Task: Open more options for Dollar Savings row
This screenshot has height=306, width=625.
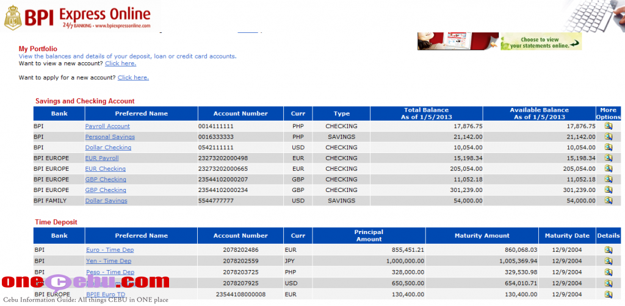Action: point(609,201)
